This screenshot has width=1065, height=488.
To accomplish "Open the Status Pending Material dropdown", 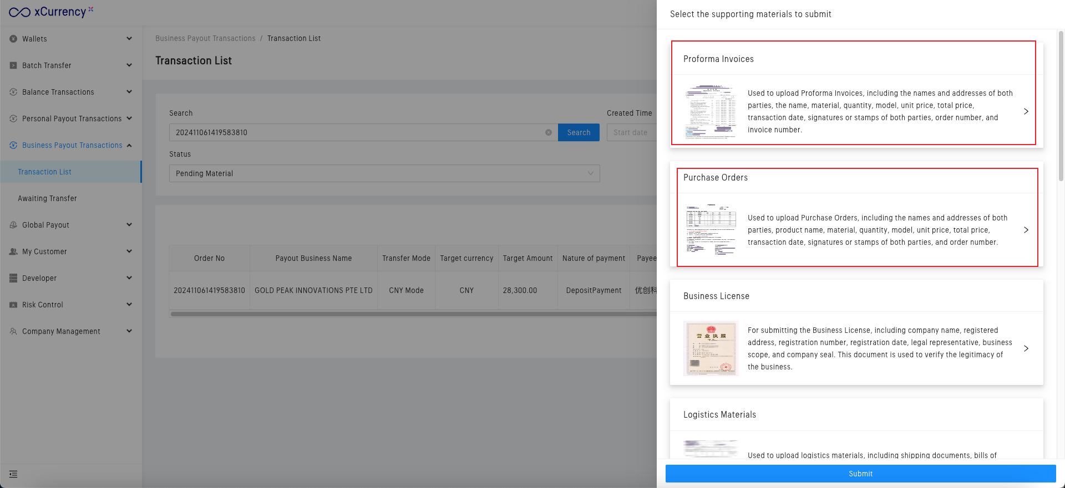I will (x=384, y=173).
